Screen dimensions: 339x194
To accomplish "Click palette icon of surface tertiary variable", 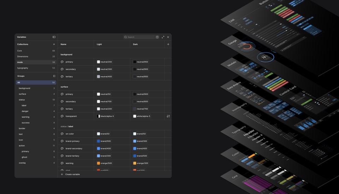I will tap(62, 109).
